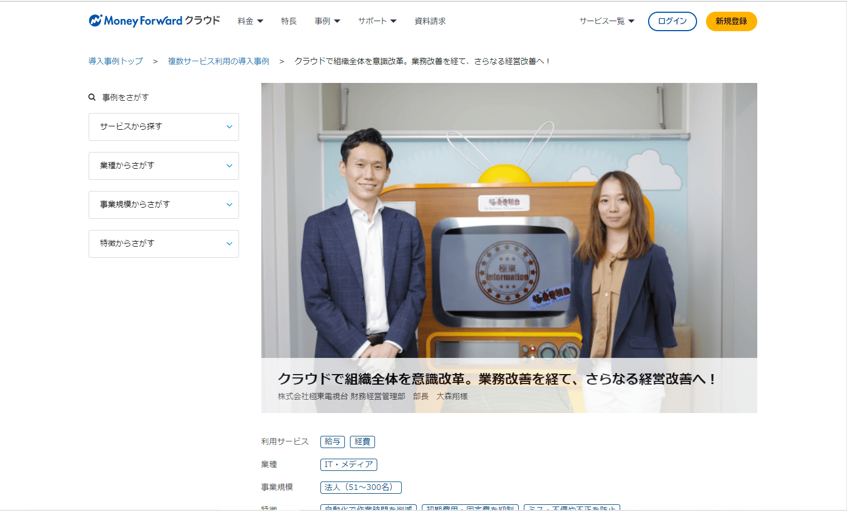Open the 特長 menu item
This screenshot has width=847, height=511.
coord(289,21)
